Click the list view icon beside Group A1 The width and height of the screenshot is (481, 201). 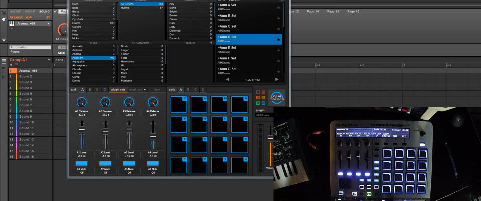point(4,61)
